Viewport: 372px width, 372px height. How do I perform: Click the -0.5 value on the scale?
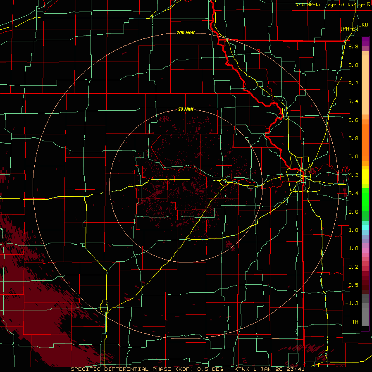click(352, 285)
